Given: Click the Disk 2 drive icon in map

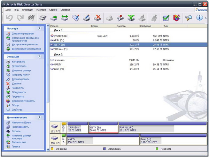Looking at the screenshot, I should click(54, 138).
